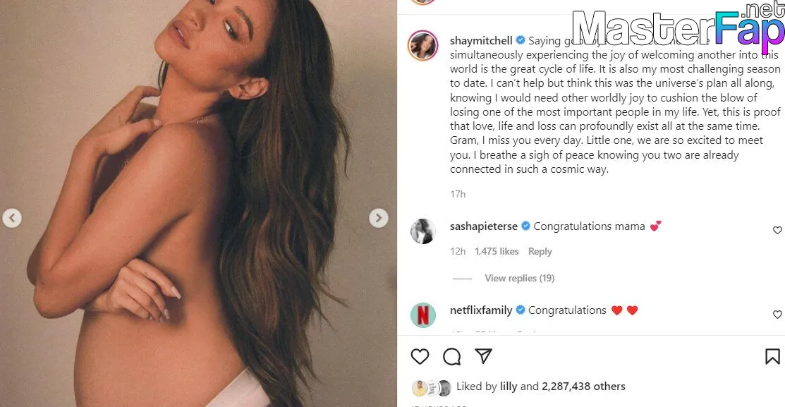The image size is (785, 407).
Task: Go to previous photo arrow
Action: click(12, 218)
